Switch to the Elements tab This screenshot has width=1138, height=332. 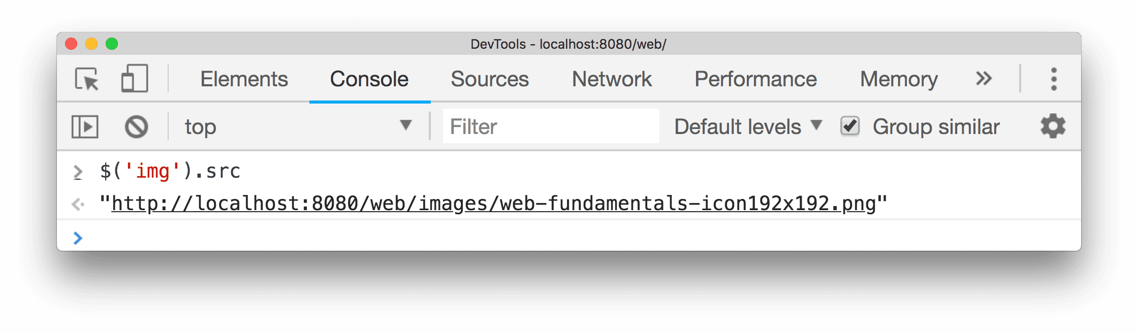[244, 79]
